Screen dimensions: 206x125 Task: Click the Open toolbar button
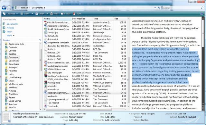(x=40, y=14)
